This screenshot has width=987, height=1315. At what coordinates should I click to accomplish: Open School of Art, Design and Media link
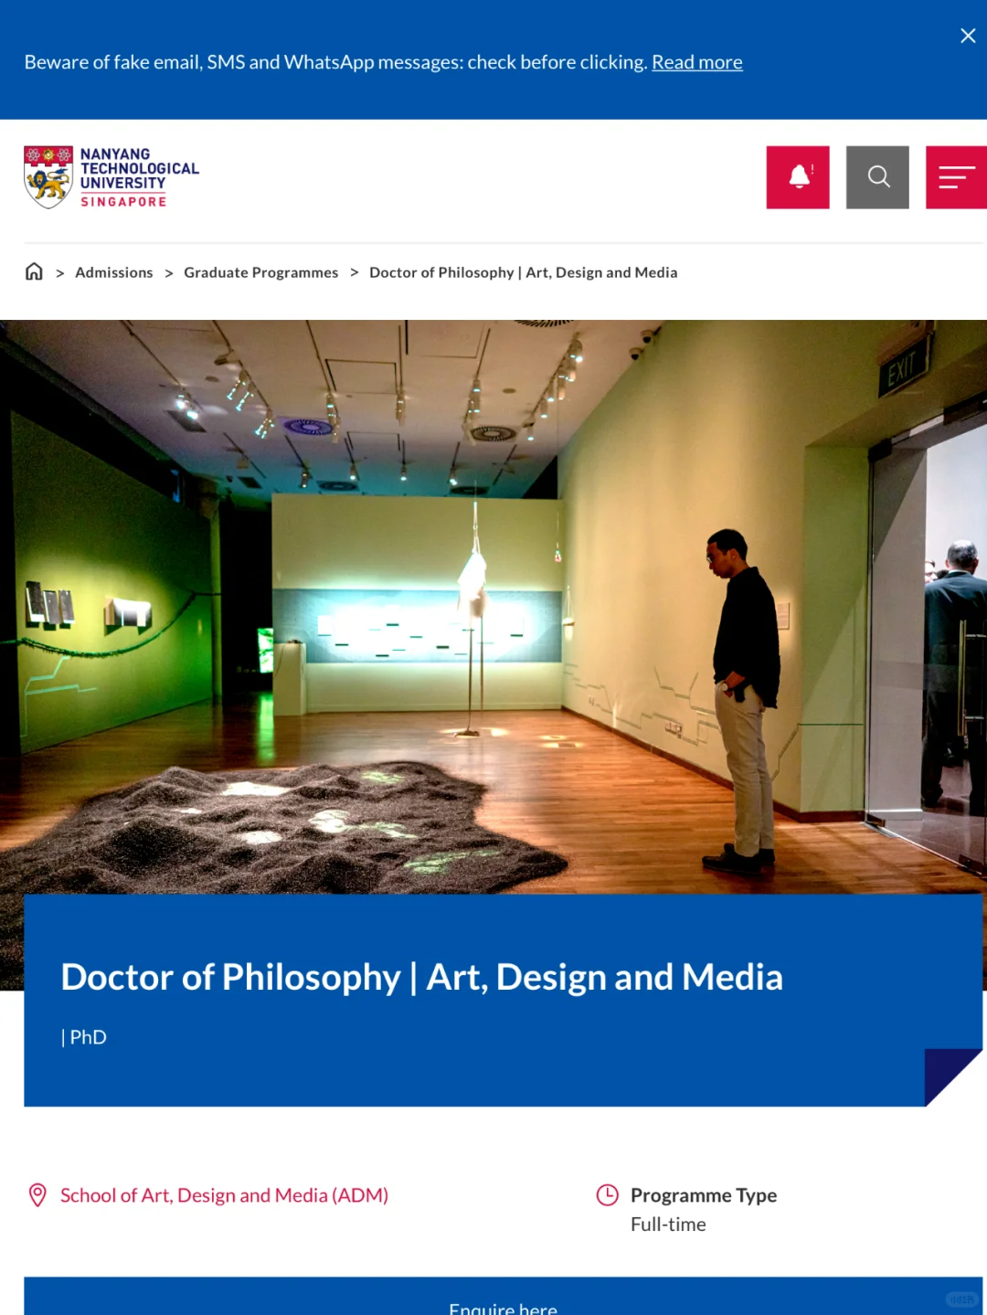(x=225, y=1195)
